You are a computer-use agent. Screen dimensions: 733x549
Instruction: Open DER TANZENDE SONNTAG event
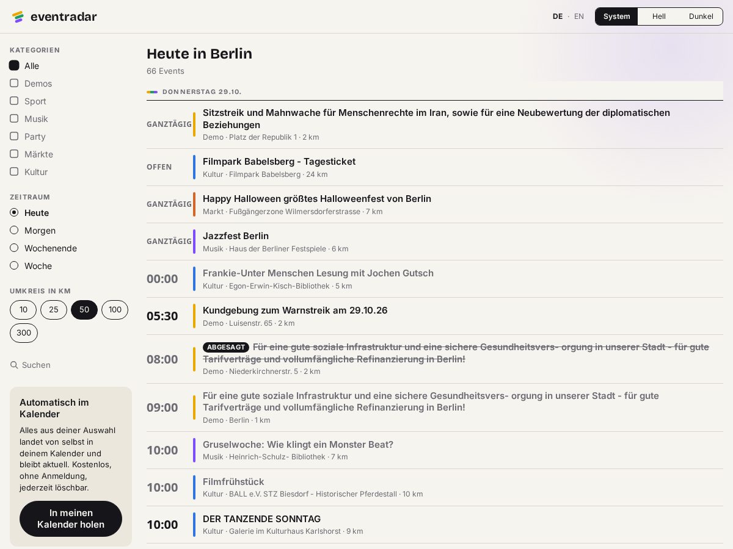tap(435, 525)
